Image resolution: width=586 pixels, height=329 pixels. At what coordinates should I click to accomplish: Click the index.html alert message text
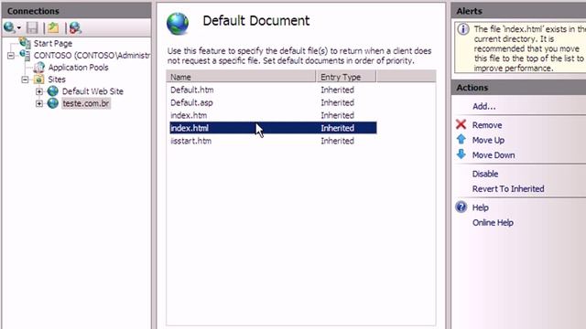(x=529, y=48)
